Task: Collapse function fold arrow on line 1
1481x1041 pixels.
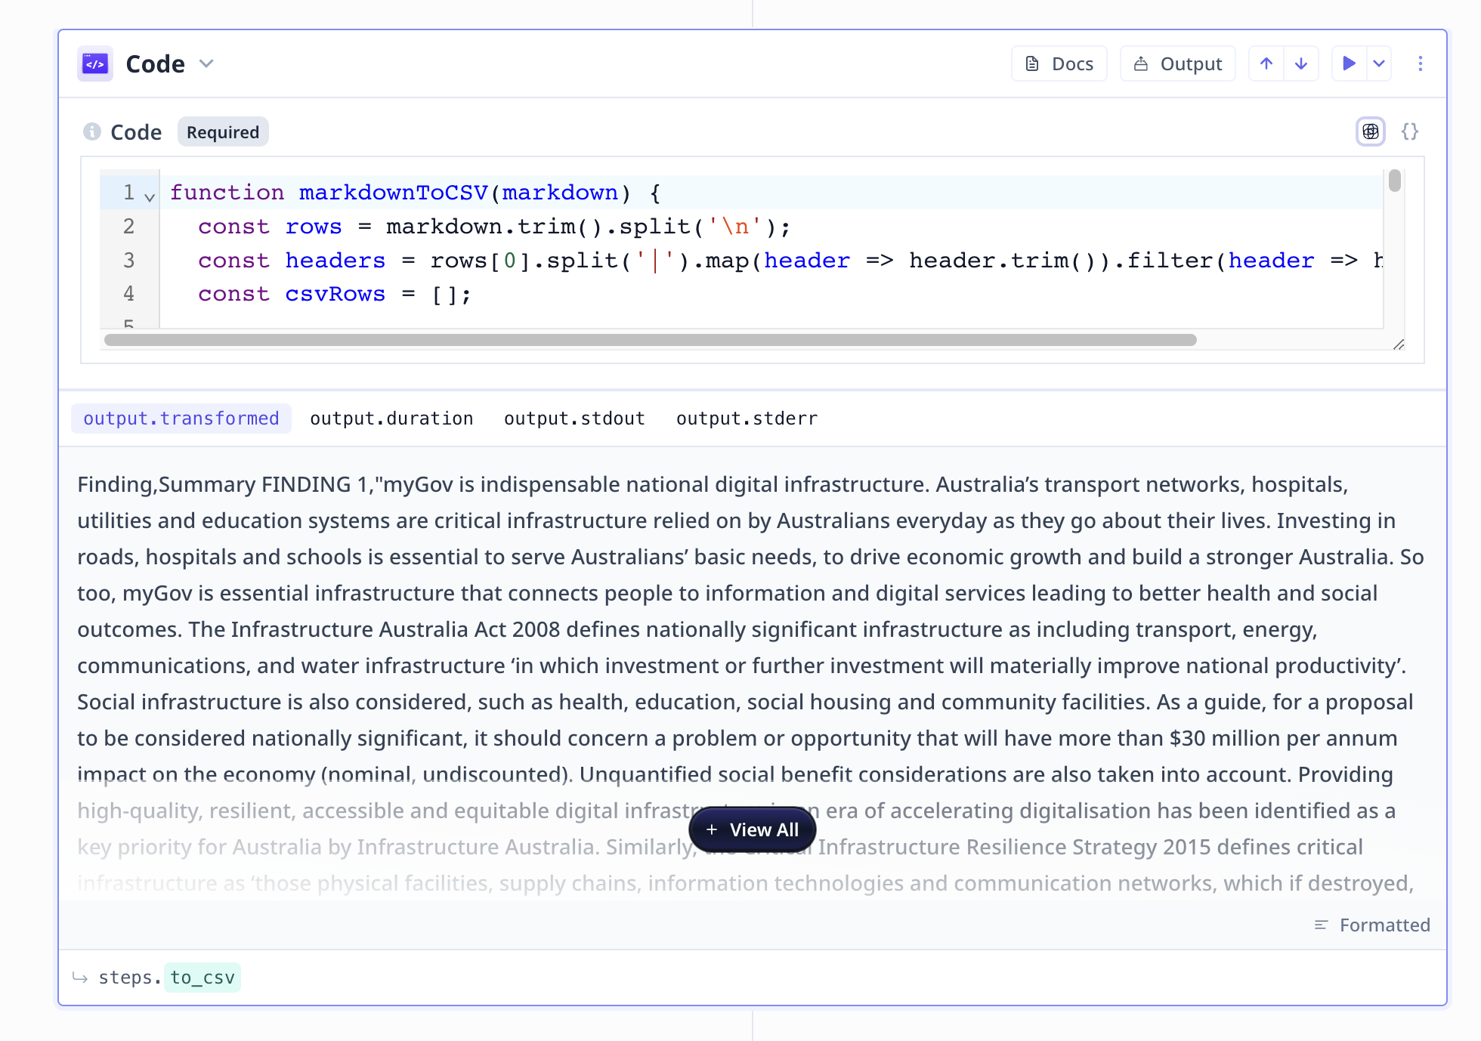Action: coord(150,197)
